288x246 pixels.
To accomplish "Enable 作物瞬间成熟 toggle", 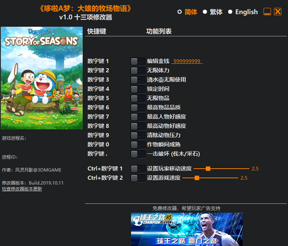I will pos(138,145).
